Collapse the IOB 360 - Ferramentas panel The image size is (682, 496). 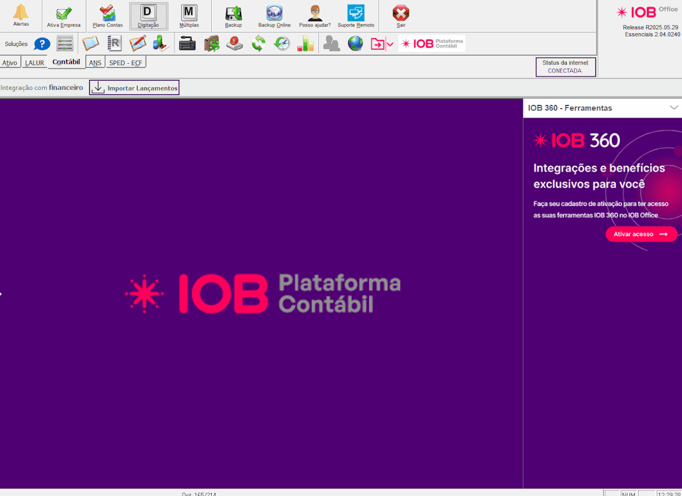[673, 108]
